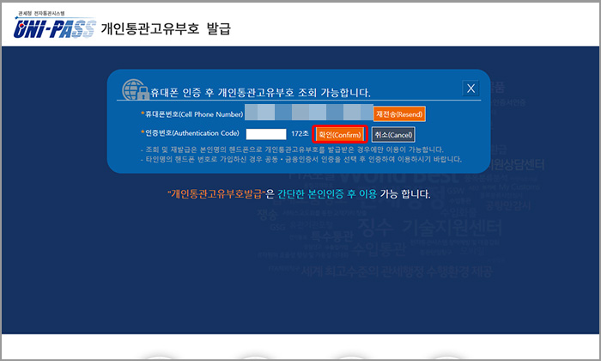Click the 172초 countdown text

tap(300, 133)
